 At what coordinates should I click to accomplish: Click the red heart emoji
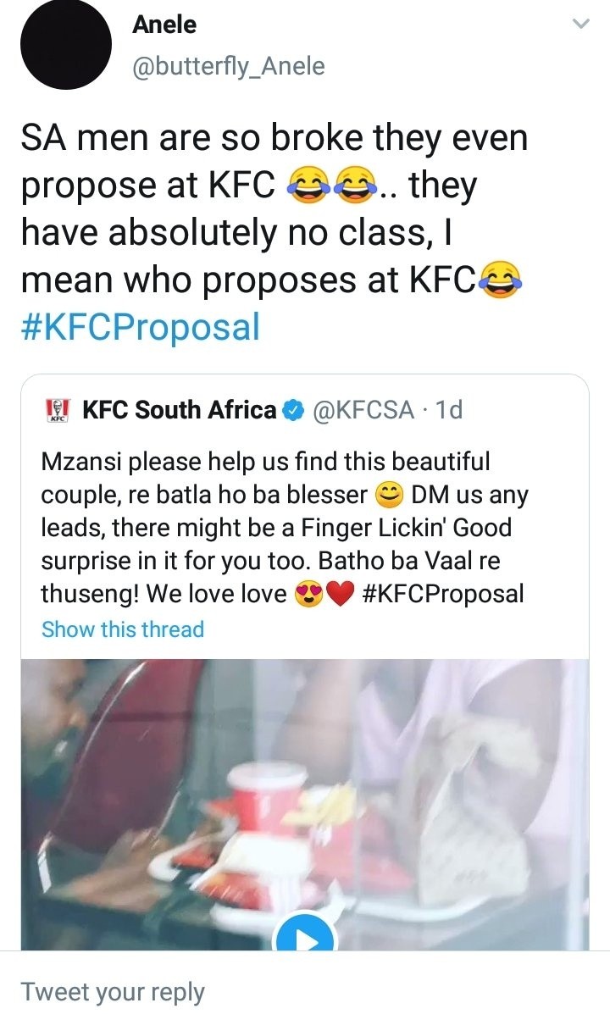(x=338, y=594)
